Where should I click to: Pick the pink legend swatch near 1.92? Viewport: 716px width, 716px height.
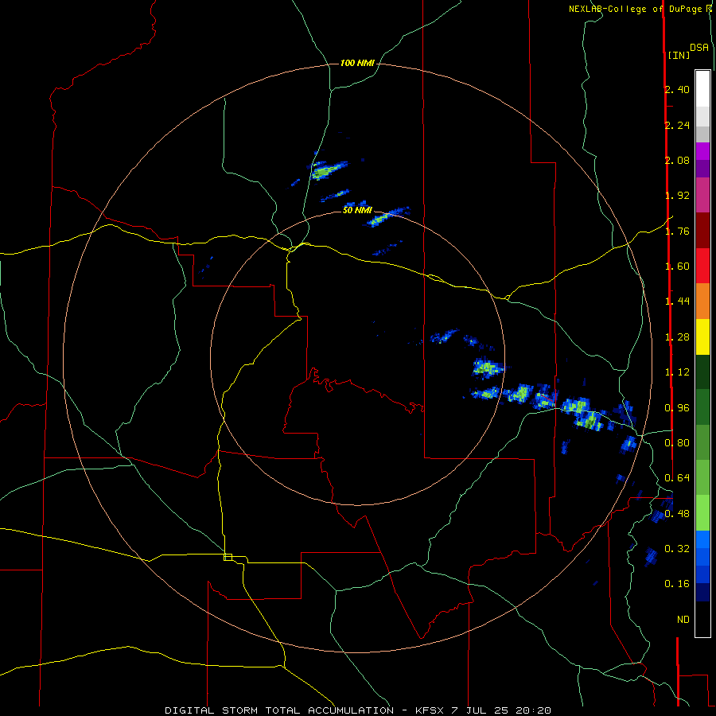pos(702,195)
